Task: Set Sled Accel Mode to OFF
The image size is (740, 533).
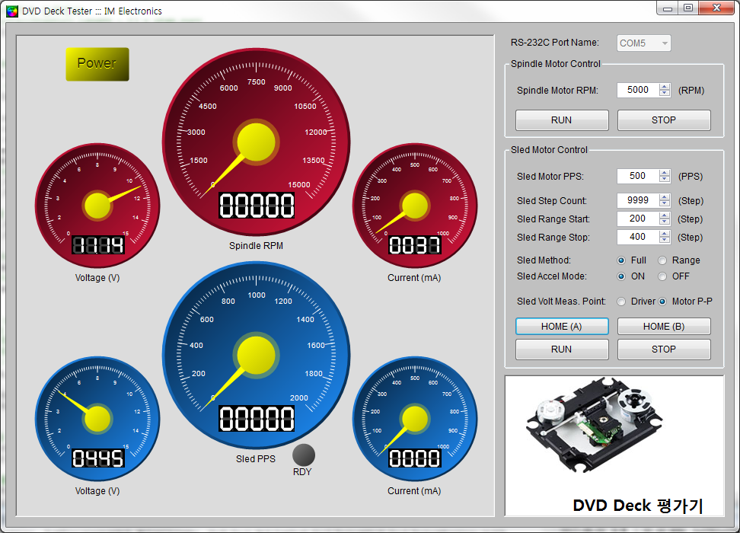Action: coord(663,276)
